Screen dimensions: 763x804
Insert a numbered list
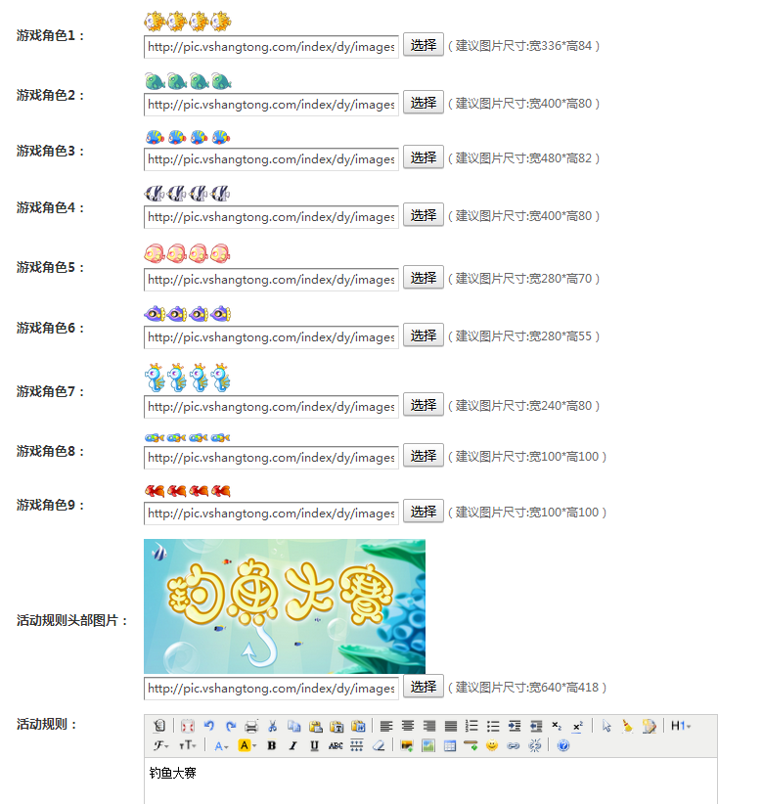(x=471, y=726)
